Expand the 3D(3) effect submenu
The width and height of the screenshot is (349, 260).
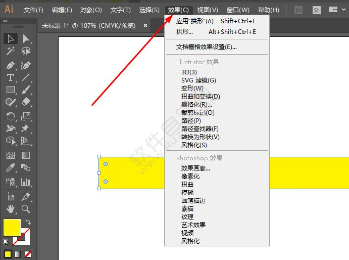[217, 72]
